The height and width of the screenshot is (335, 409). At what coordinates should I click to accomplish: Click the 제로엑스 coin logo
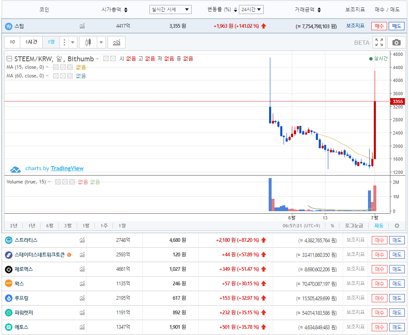pos(9,269)
